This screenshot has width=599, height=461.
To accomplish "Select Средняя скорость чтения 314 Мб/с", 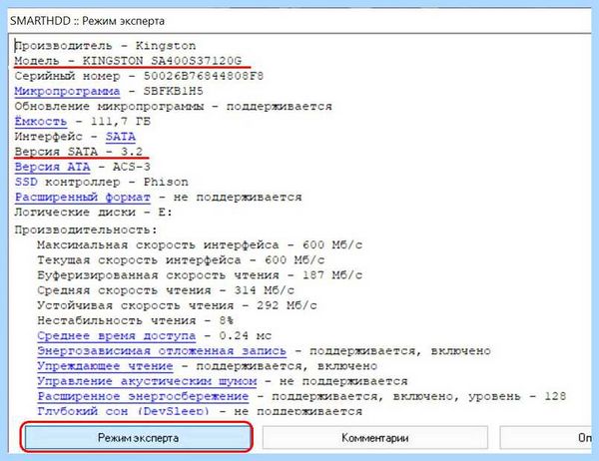I will (x=166, y=290).
